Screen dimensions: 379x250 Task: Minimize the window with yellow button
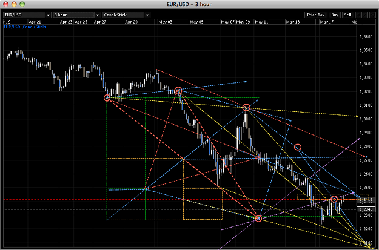pyautogui.click(x=14, y=4)
